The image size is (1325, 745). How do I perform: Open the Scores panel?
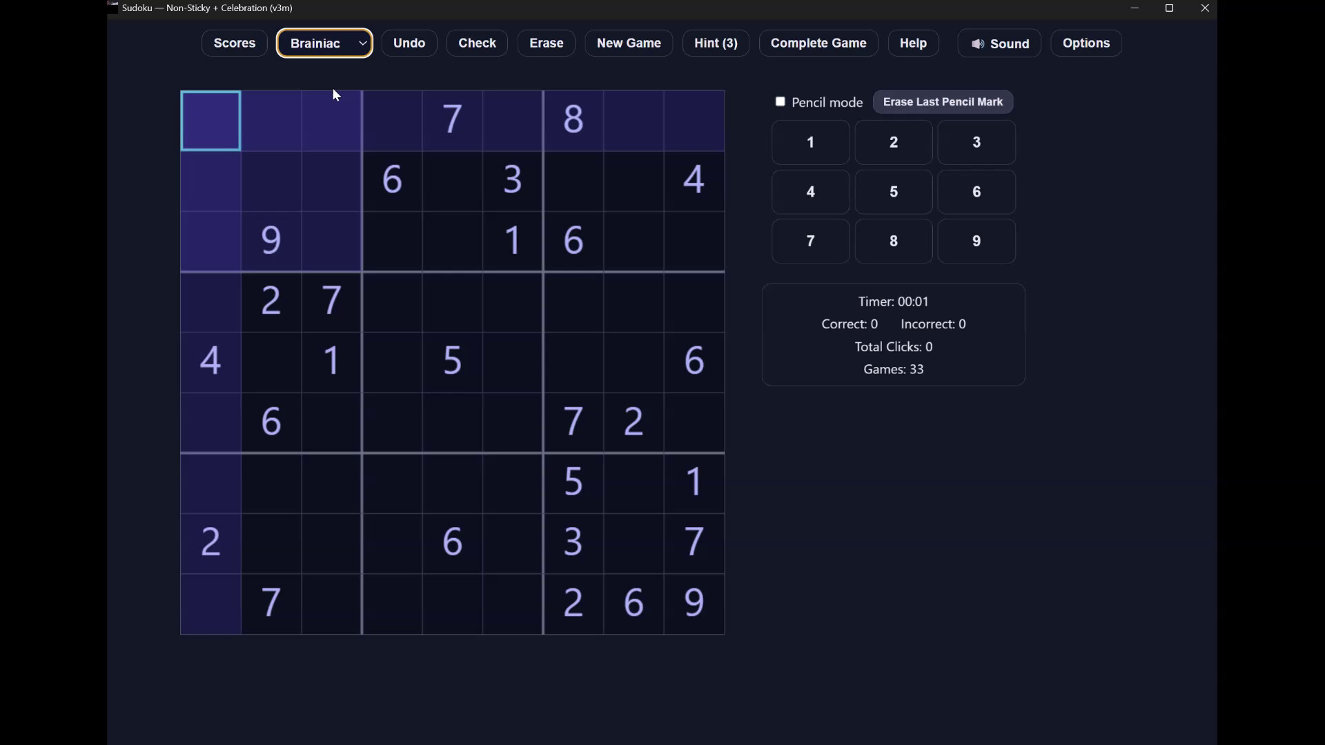234,43
